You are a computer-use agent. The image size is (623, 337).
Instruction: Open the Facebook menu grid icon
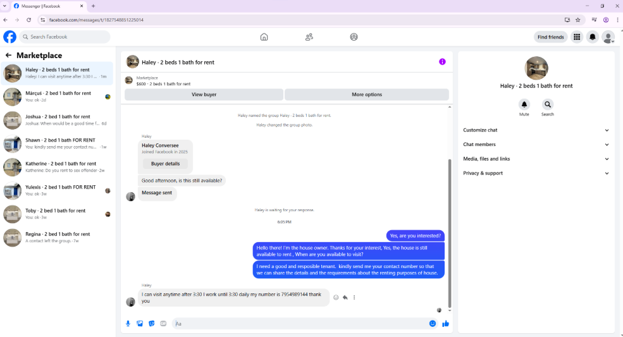click(577, 37)
